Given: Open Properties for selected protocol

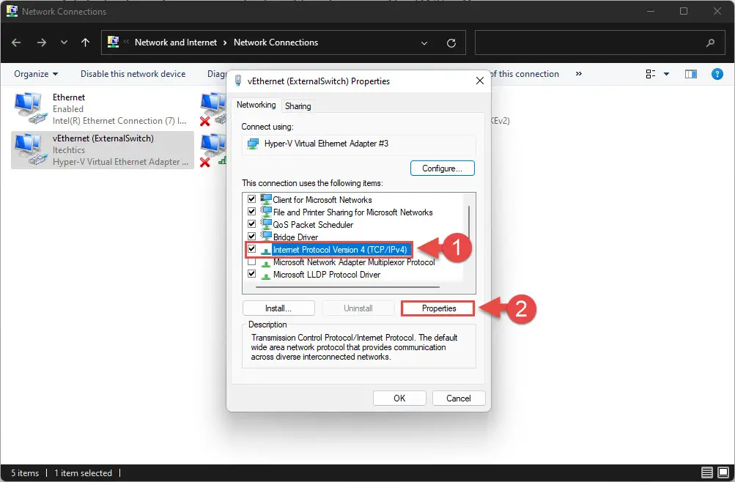Looking at the screenshot, I should [x=438, y=308].
